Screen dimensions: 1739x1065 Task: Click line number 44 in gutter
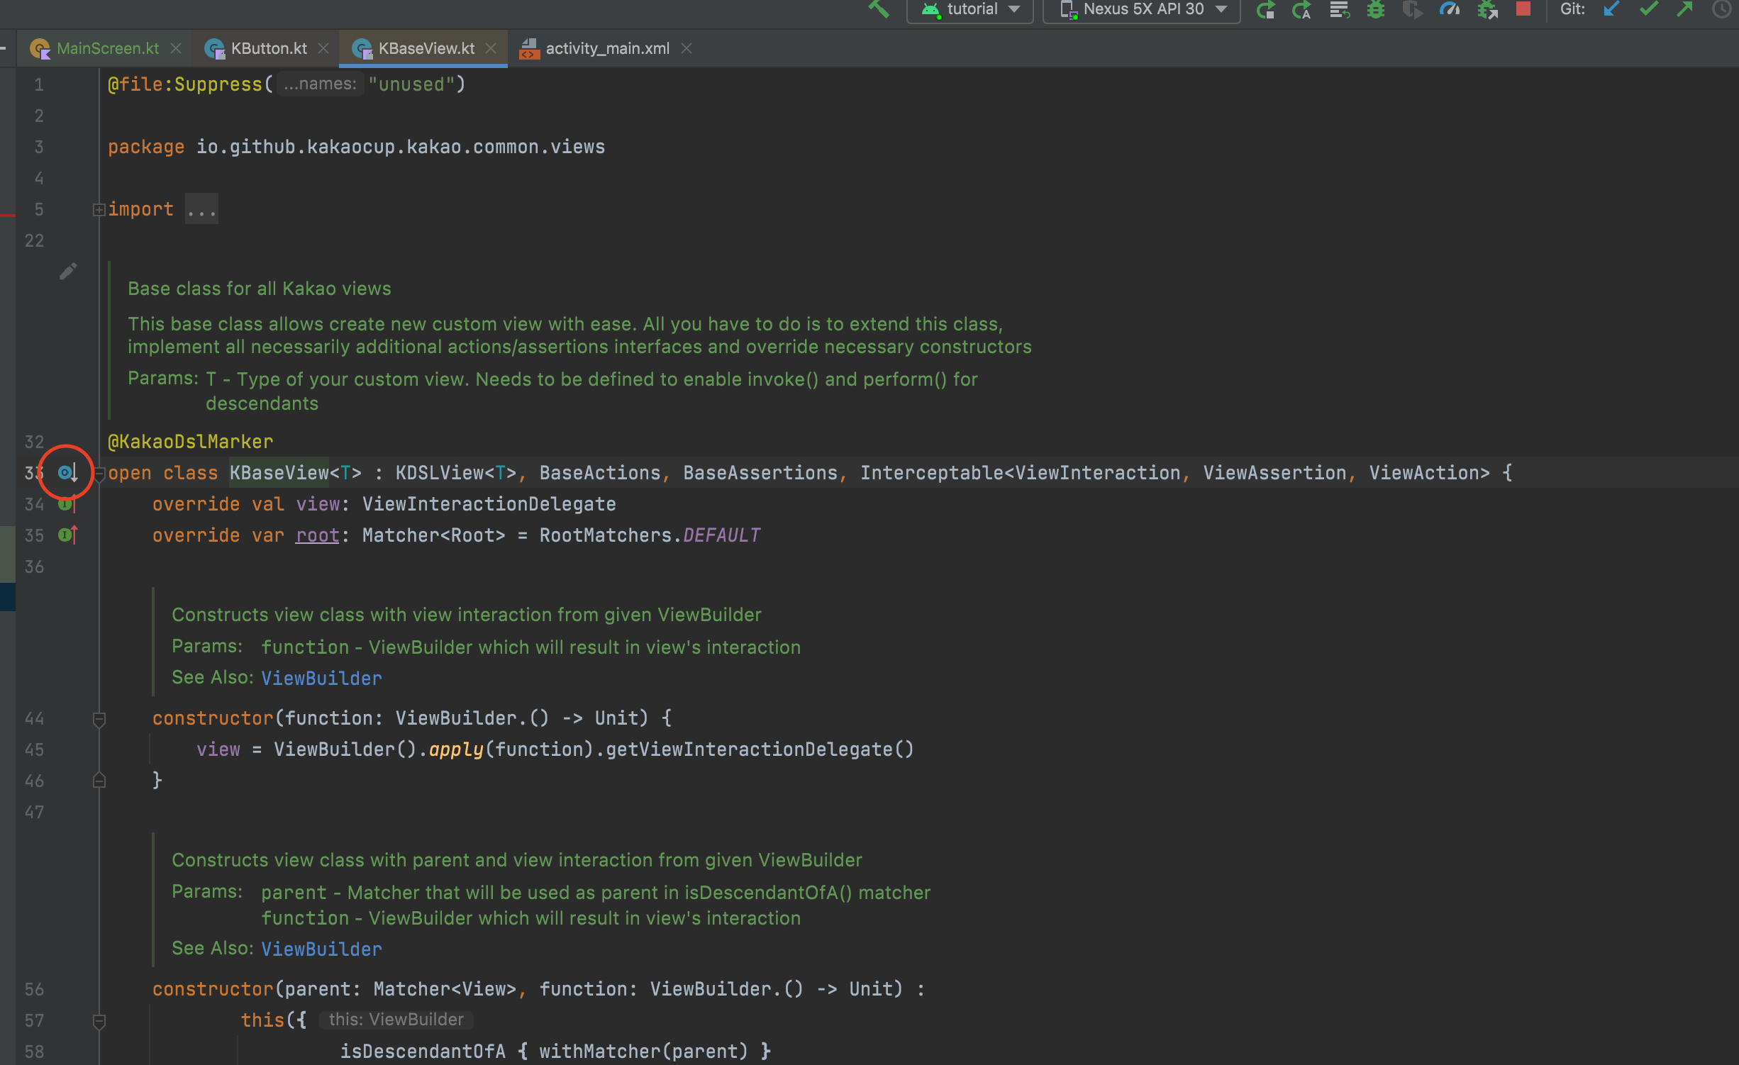tap(34, 719)
